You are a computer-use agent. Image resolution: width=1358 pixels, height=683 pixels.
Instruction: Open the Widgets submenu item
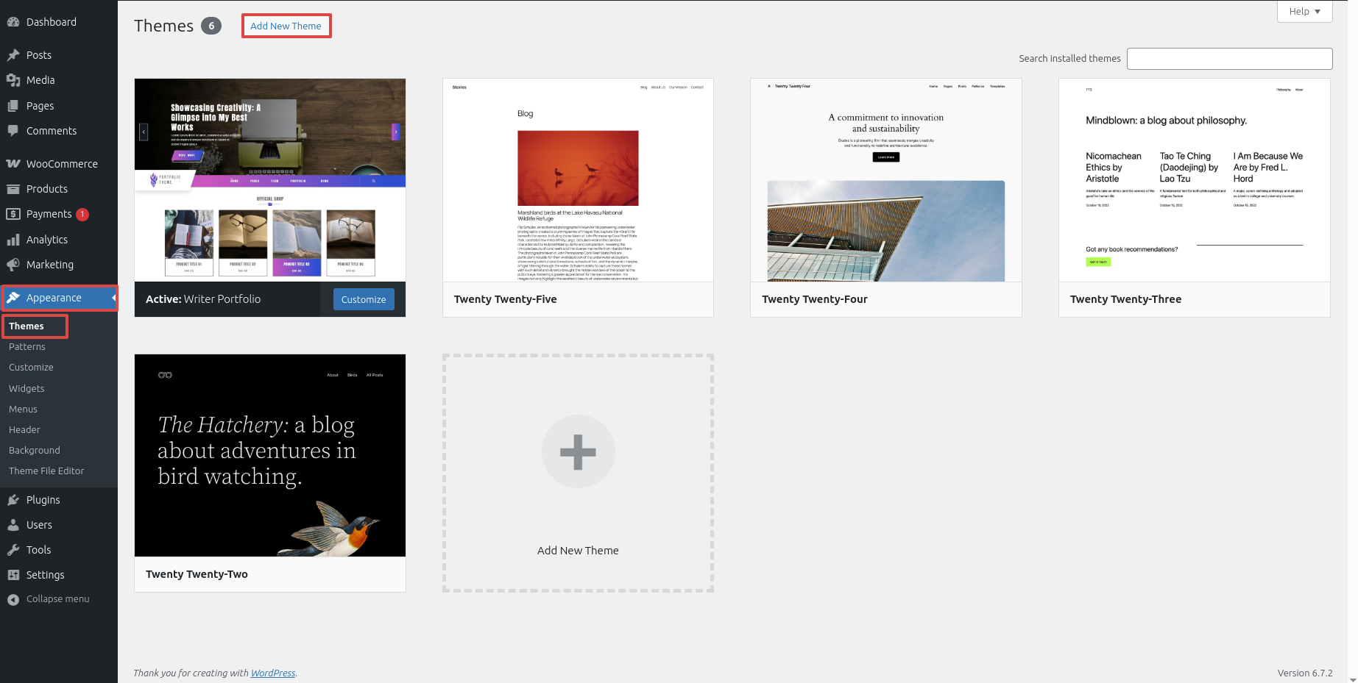click(26, 388)
